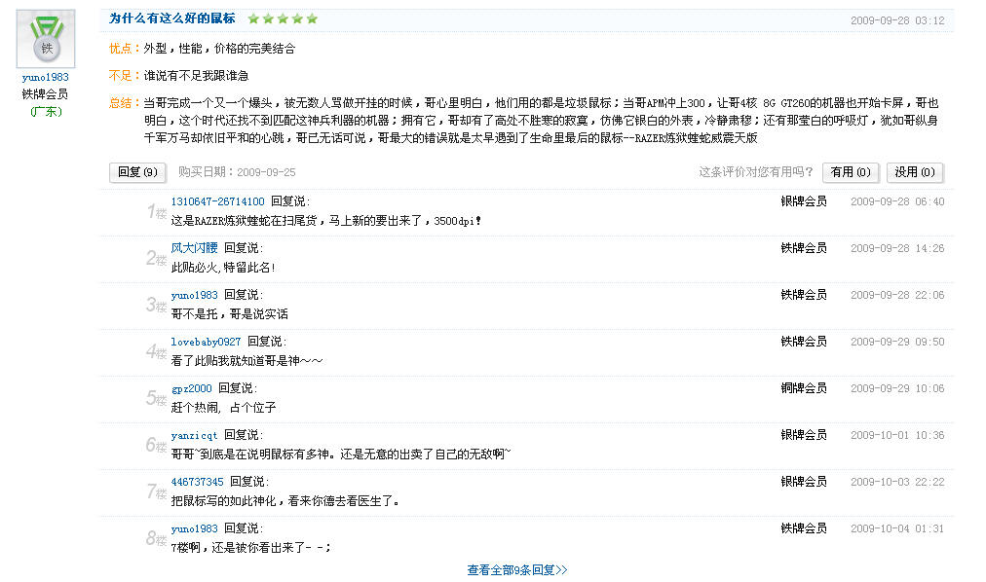Open yanzicqt profile link
The image size is (986, 582).
coord(194,435)
